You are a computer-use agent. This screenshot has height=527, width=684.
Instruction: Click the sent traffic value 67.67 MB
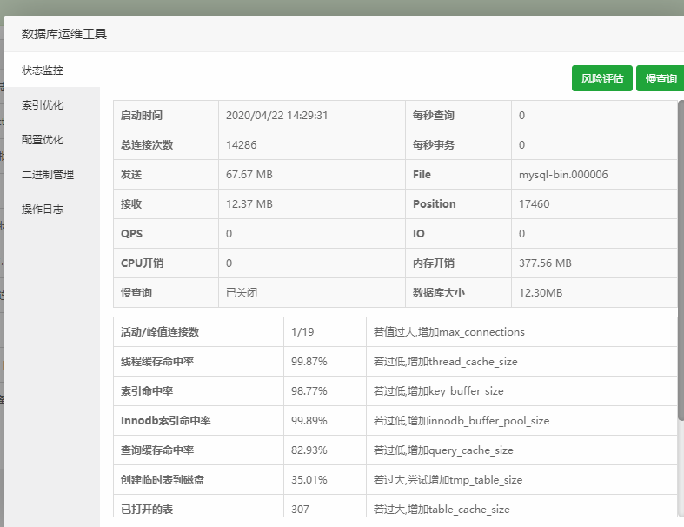click(x=249, y=174)
